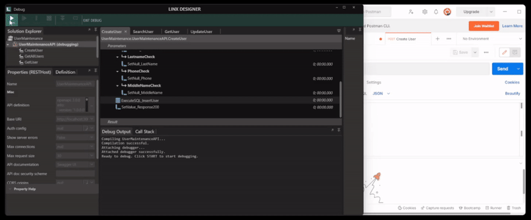Screen dimensions: 531x220
Task: Switch to the UpdateUser tab
Action: 201,32
